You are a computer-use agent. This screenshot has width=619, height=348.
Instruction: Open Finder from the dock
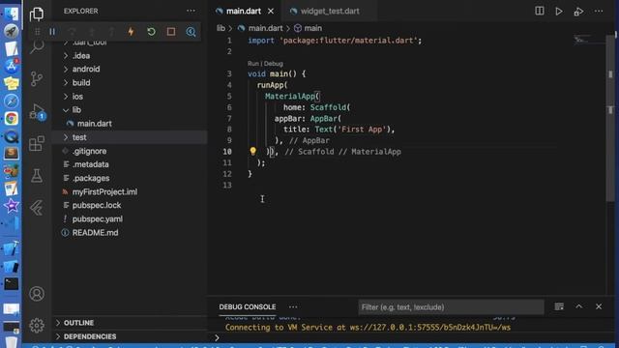11,14
